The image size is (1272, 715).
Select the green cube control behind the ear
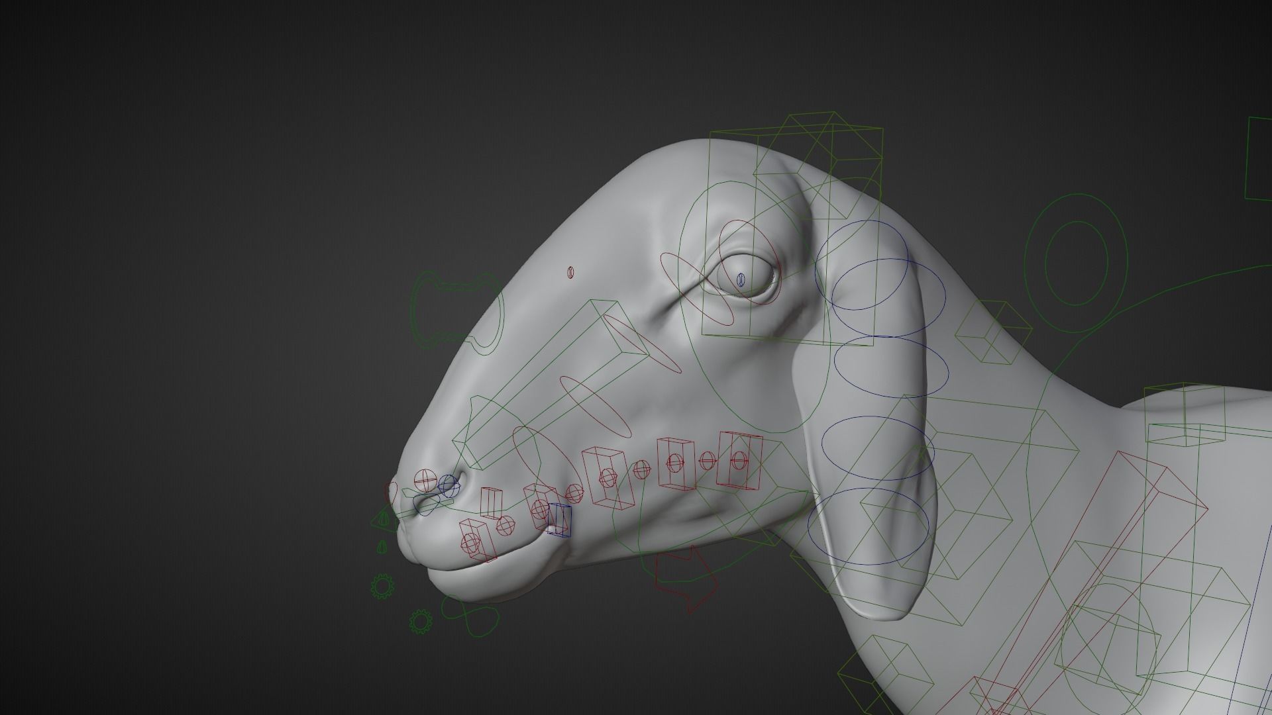(994, 333)
